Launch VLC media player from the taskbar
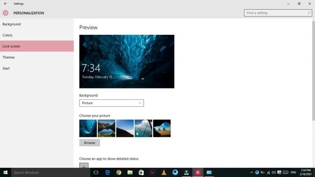 click(x=164, y=173)
